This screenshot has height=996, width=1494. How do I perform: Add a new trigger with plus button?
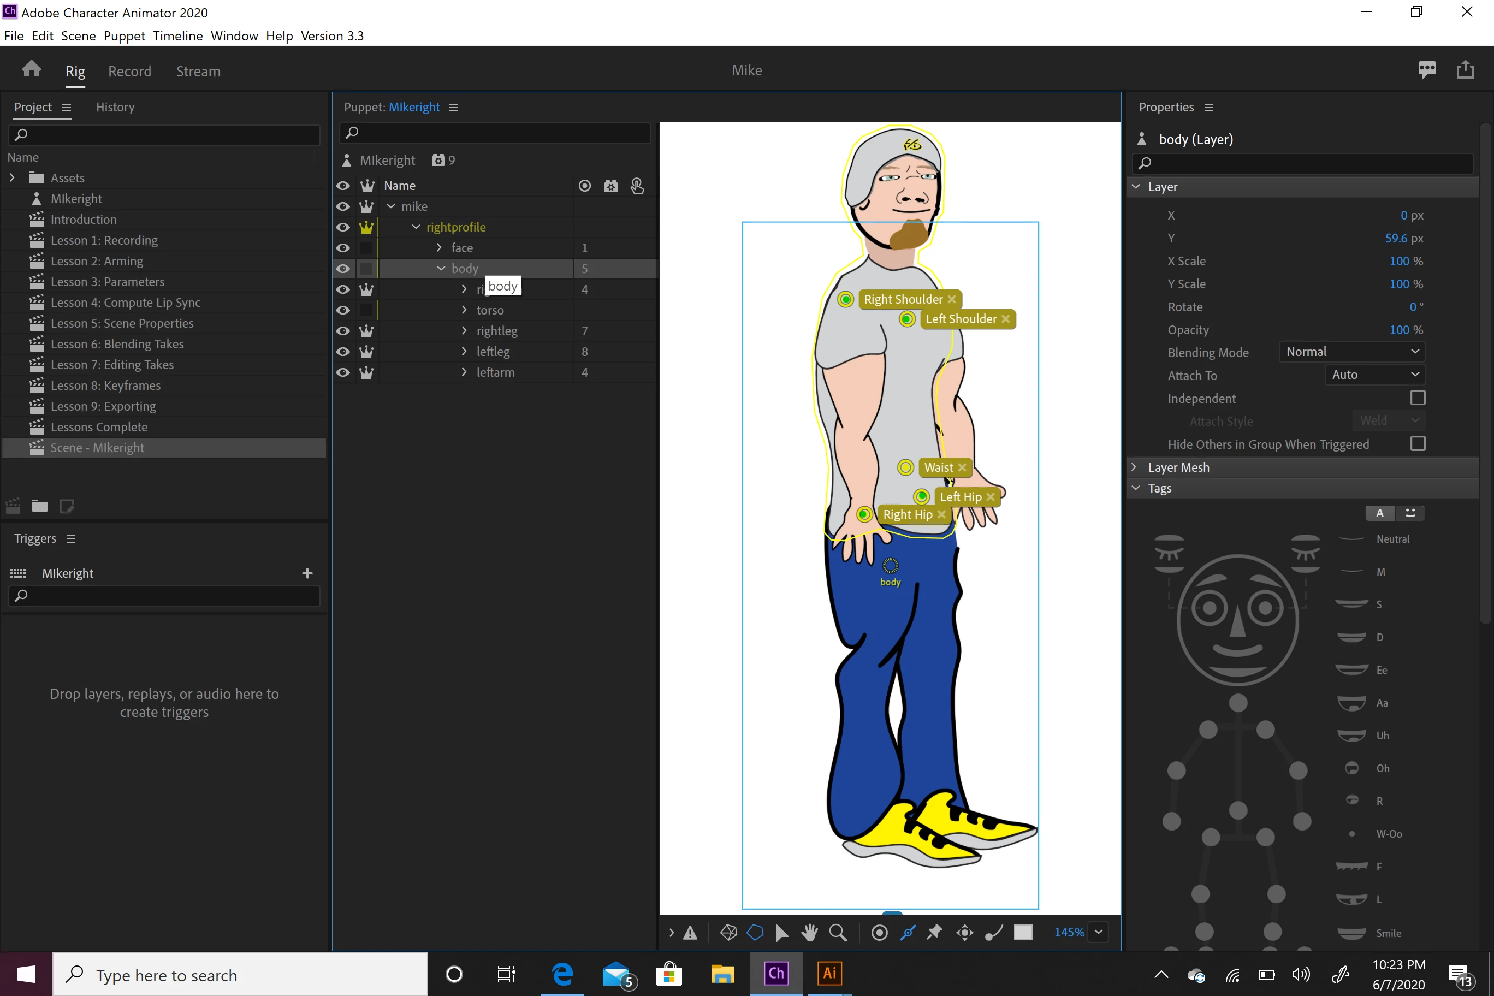(307, 573)
